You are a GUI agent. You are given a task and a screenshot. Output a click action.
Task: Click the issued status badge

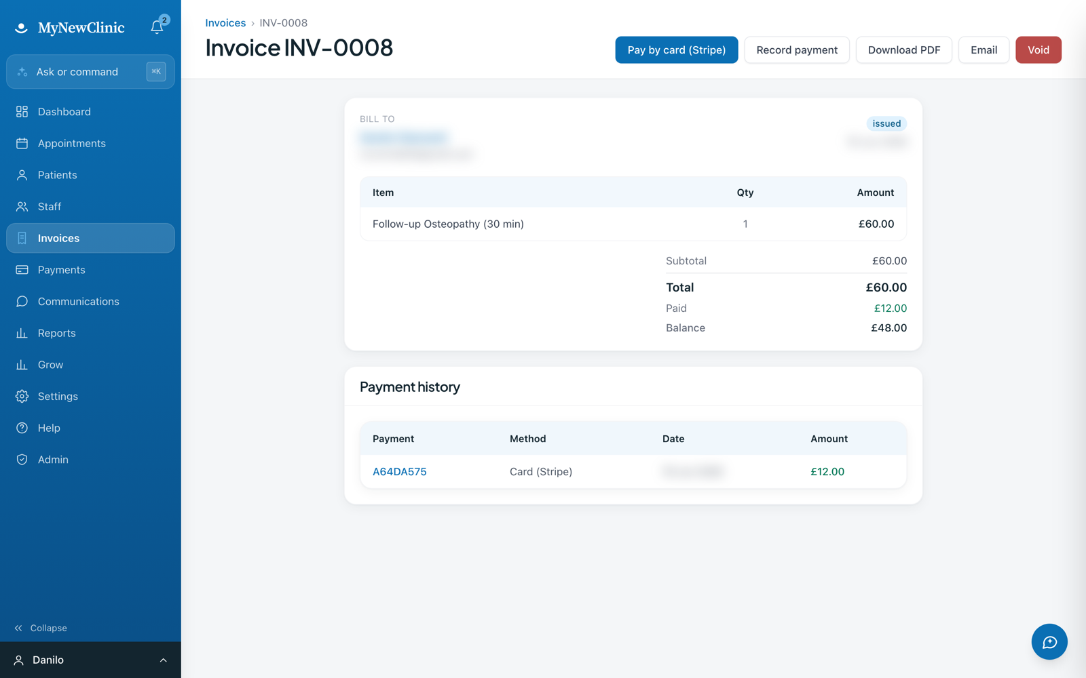tap(886, 123)
